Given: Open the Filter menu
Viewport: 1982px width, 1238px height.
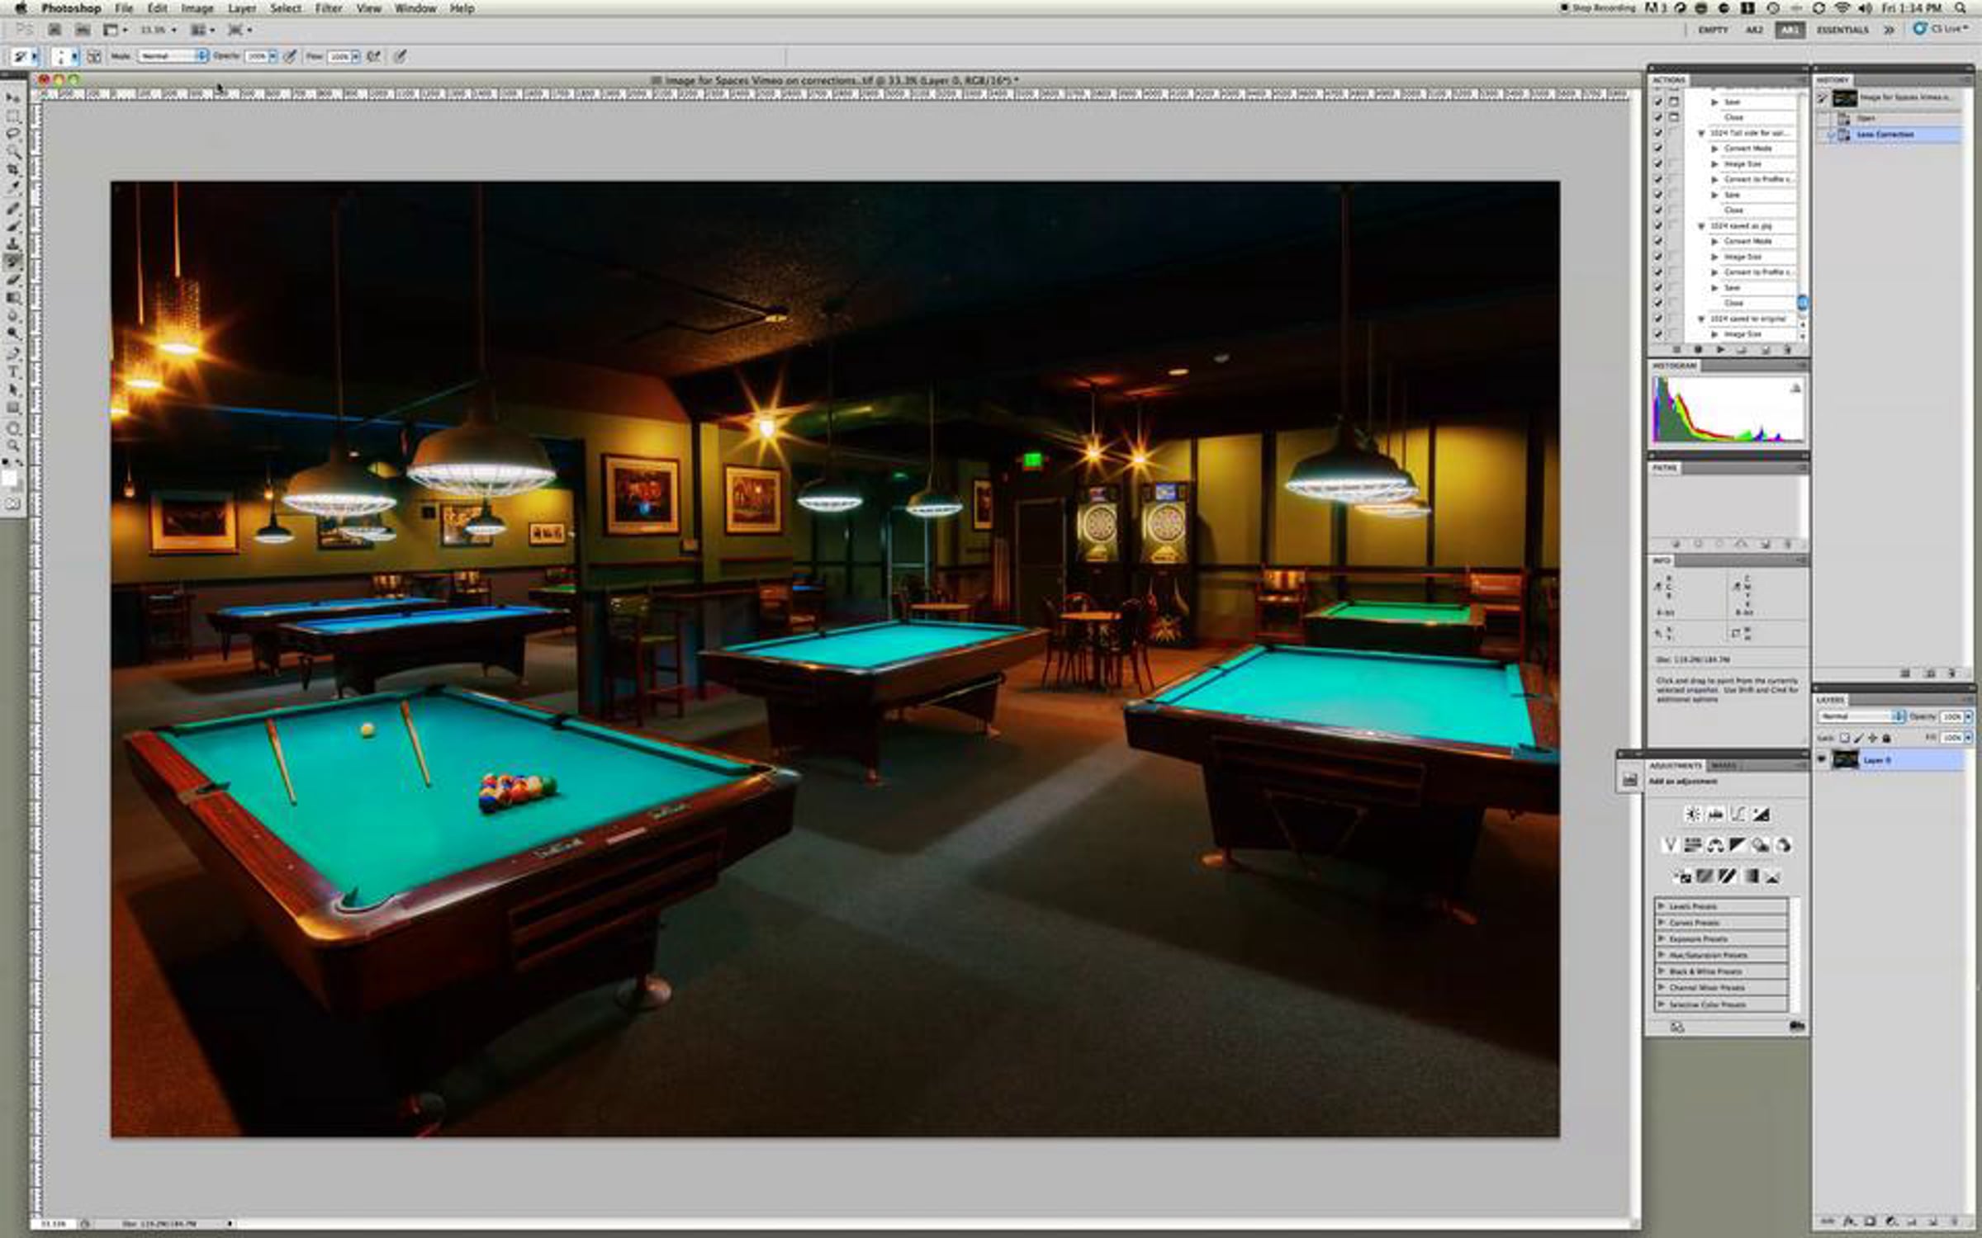Looking at the screenshot, I should coord(328,8).
